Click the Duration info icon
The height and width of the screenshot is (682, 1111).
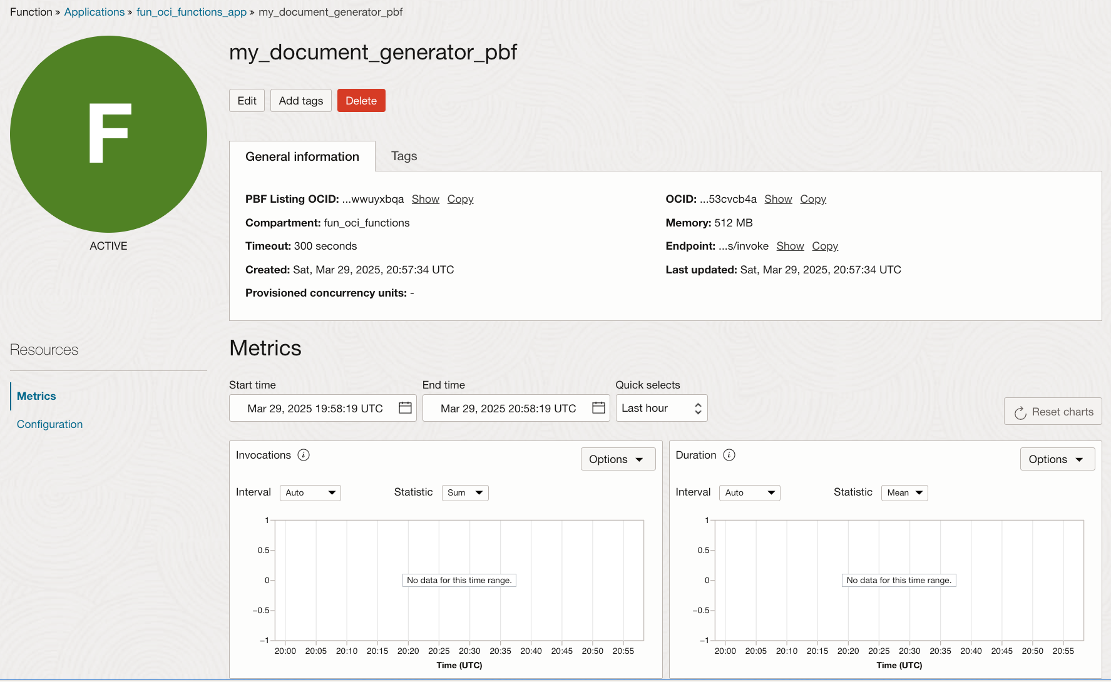pyautogui.click(x=729, y=455)
